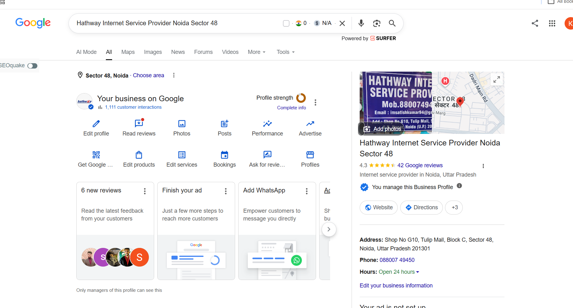Click Get Google QR icon
The width and height of the screenshot is (573, 308).
(x=96, y=155)
